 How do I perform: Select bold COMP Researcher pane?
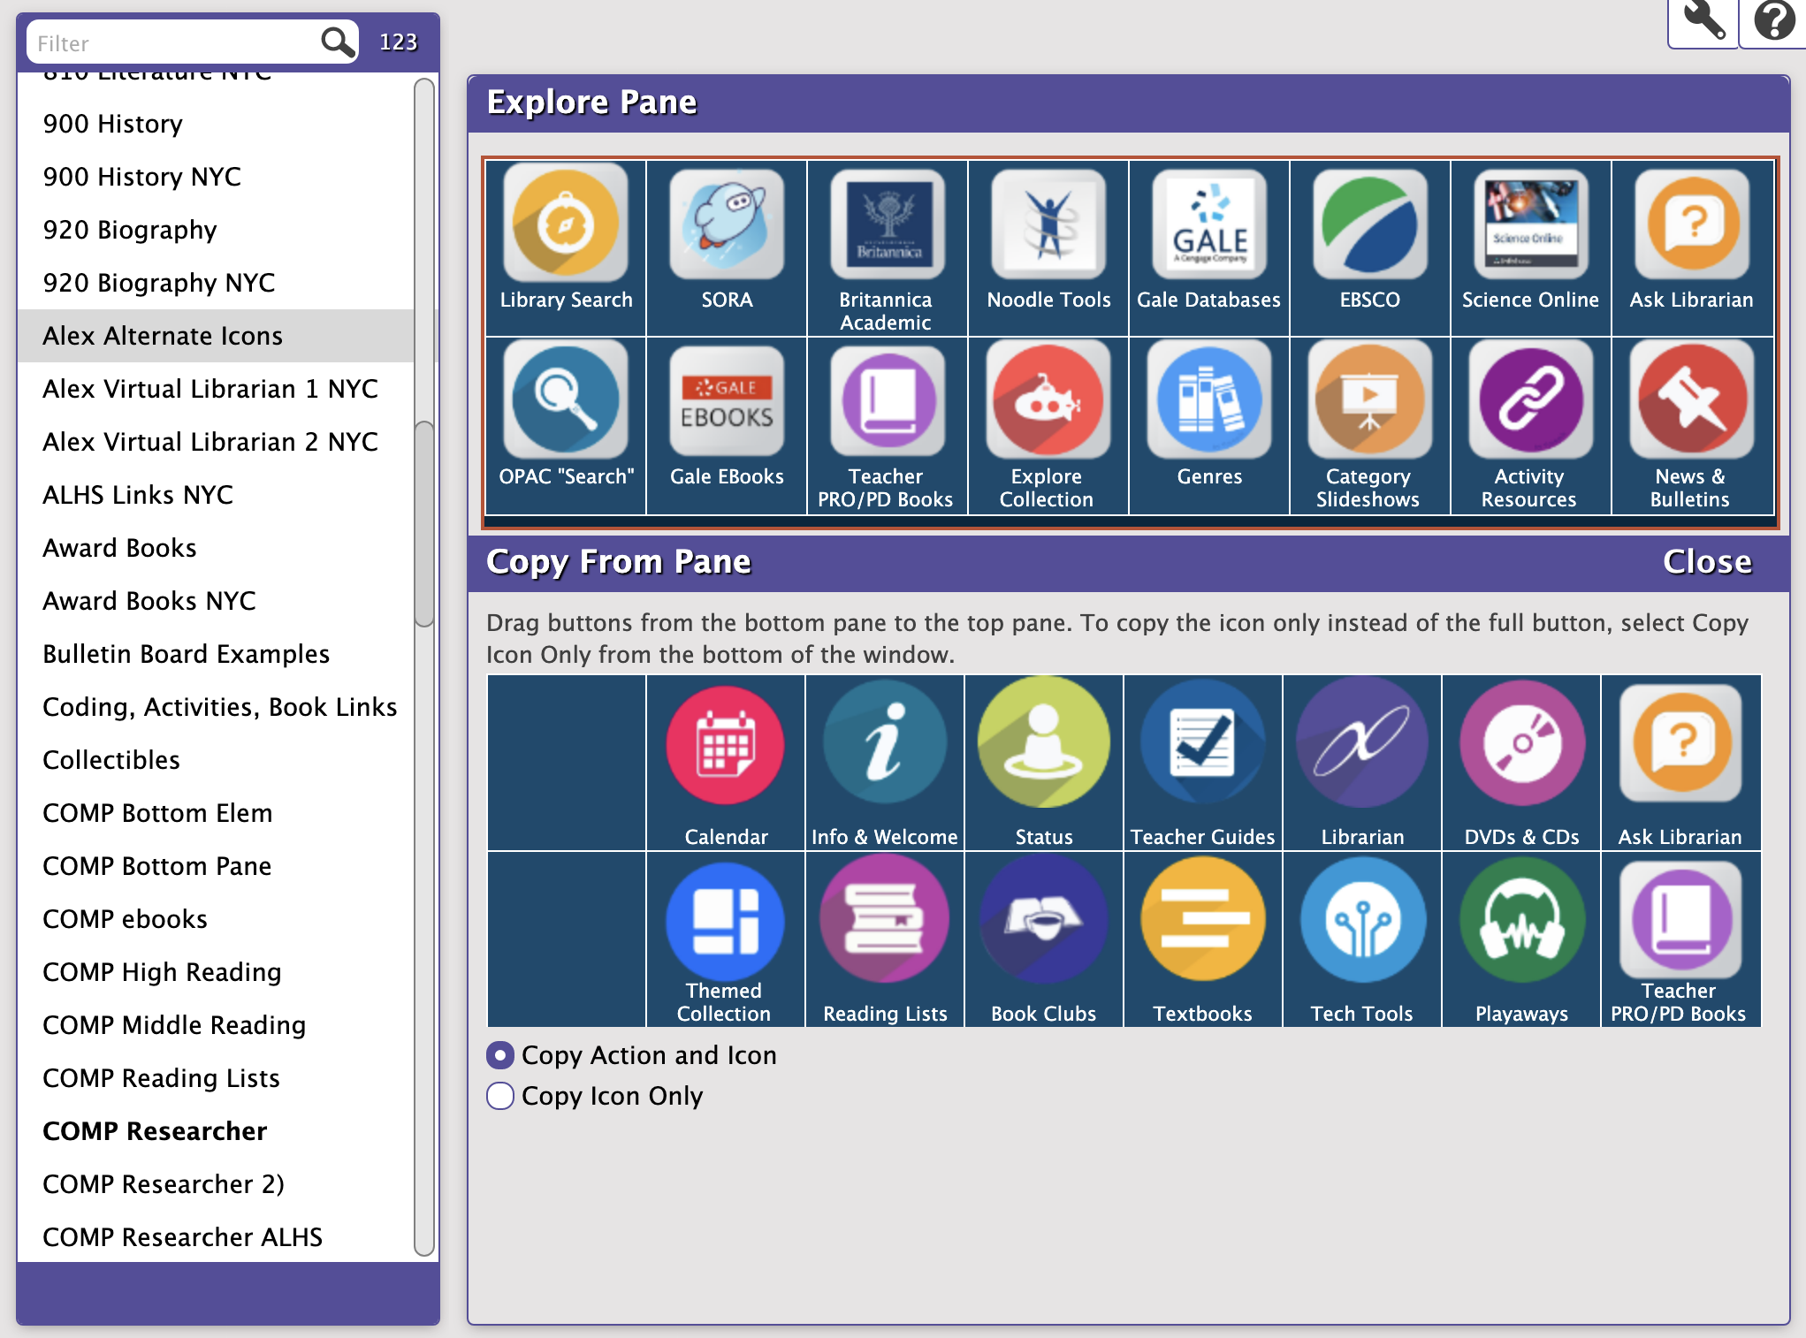coord(216,1131)
